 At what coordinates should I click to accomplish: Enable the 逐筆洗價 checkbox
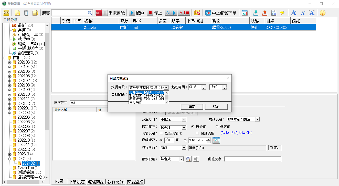161,133
